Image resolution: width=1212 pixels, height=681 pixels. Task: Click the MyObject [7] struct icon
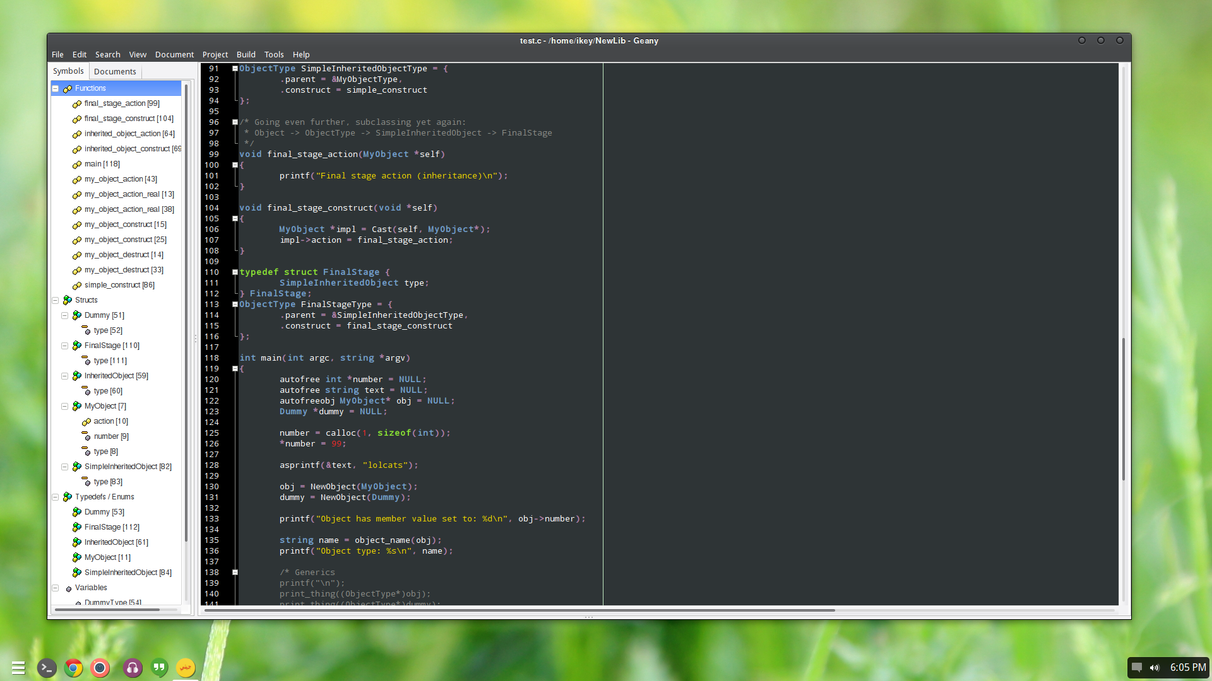(x=77, y=406)
